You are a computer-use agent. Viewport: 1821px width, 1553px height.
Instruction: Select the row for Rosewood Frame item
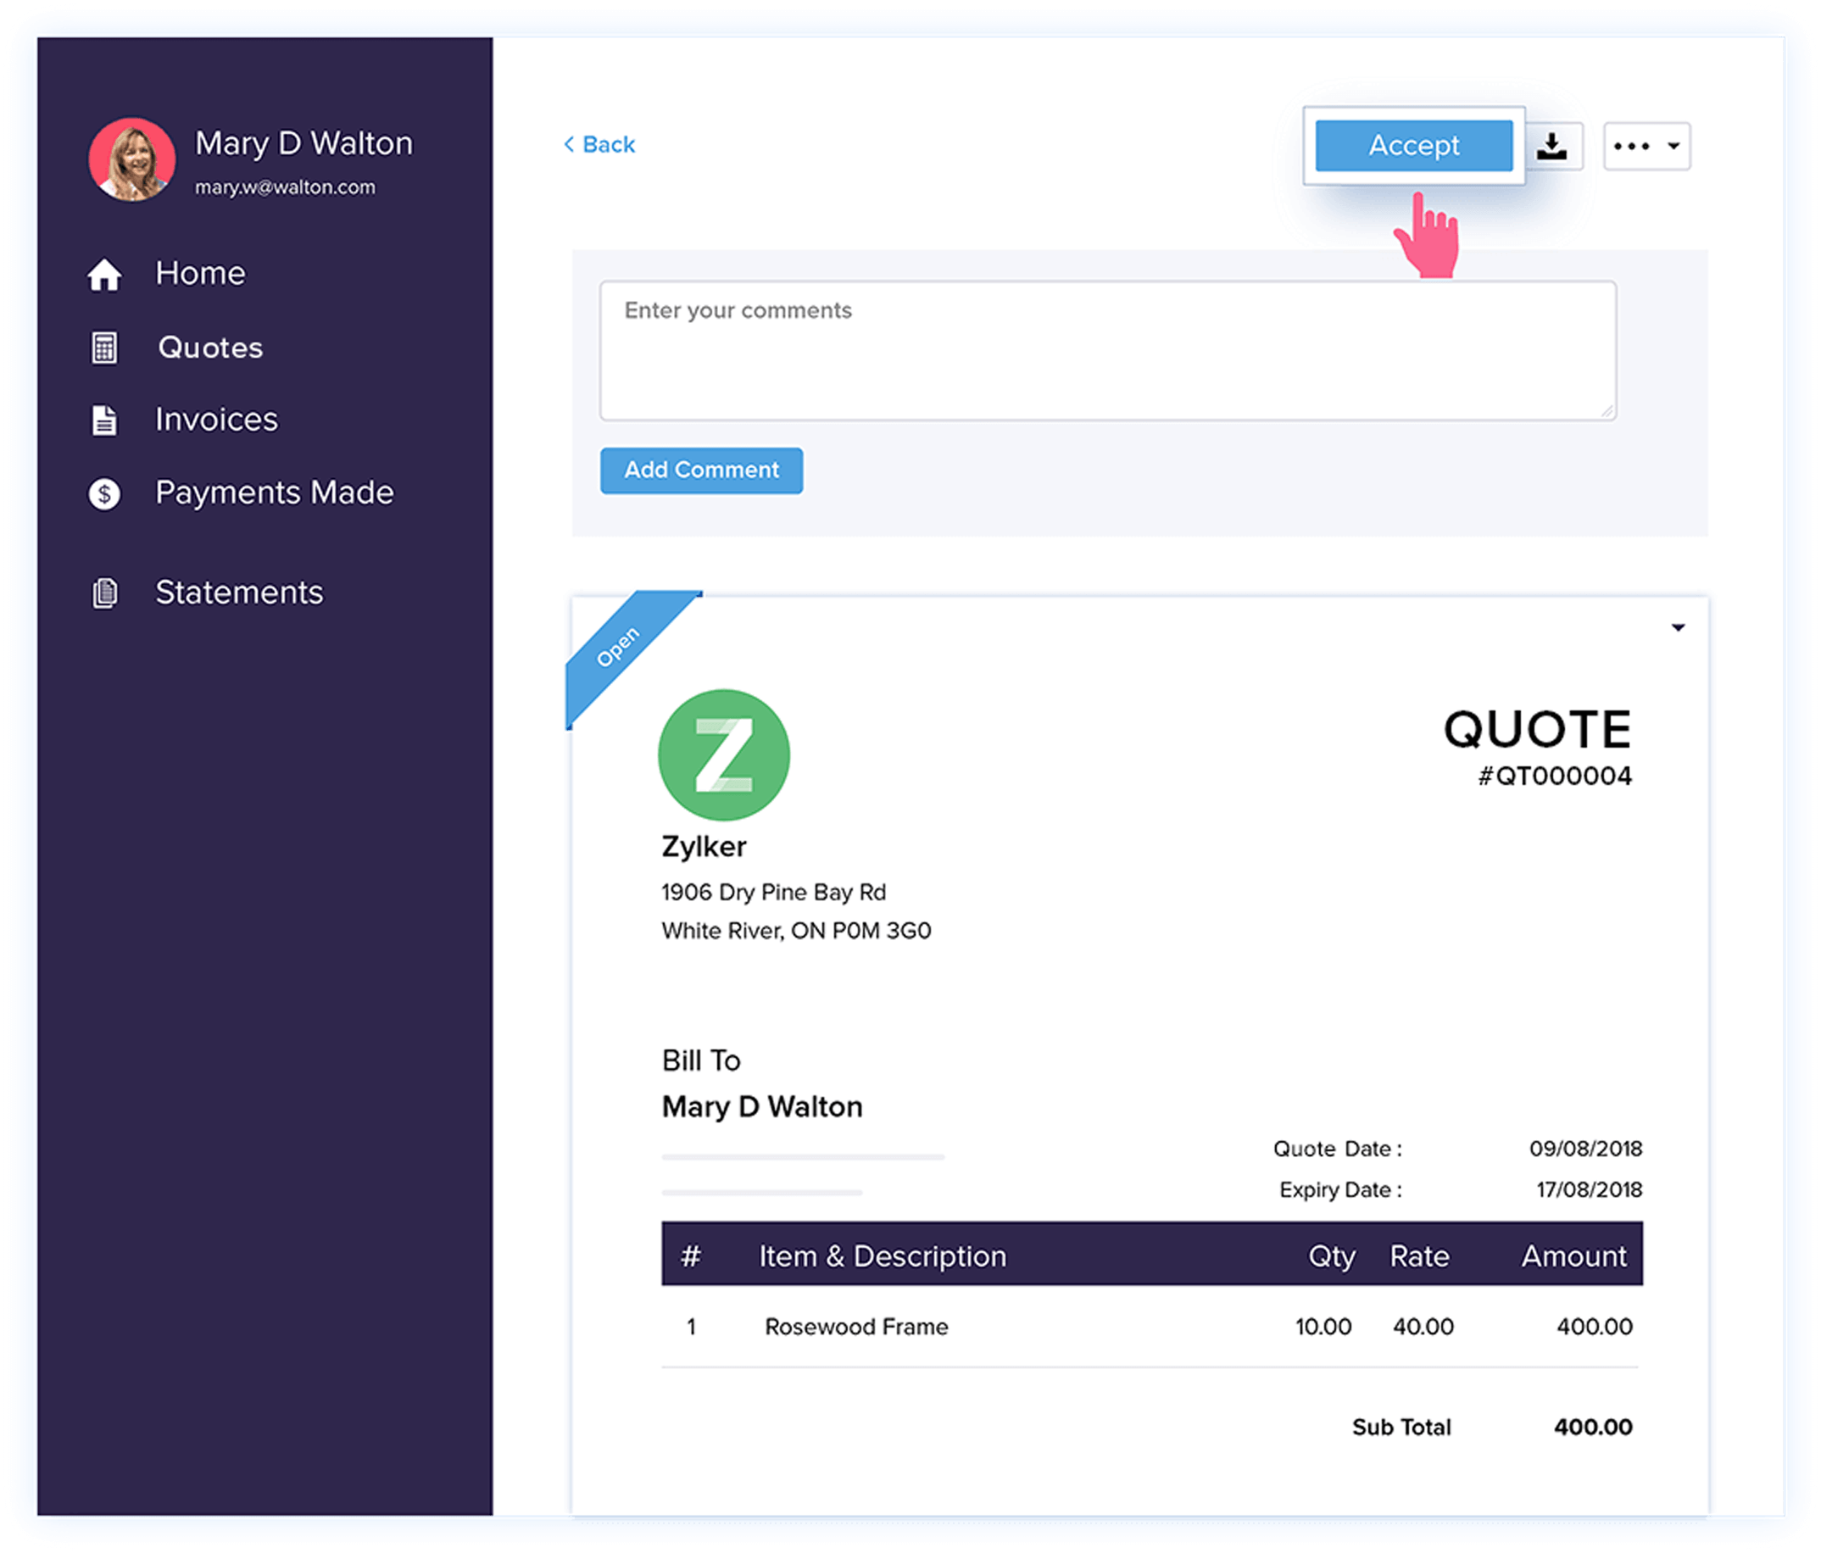click(856, 1328)
